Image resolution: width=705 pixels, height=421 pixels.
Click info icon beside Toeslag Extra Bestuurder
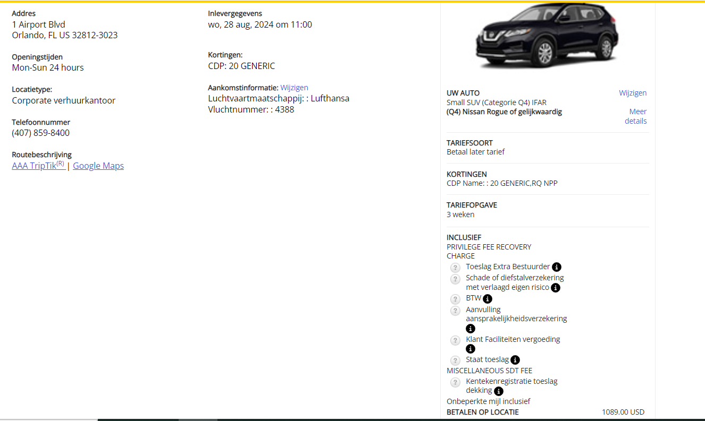click(557, 267)
